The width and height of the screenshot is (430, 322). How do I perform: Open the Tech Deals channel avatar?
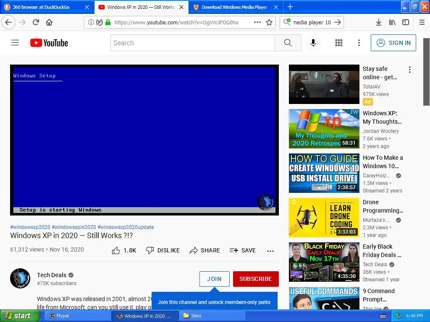pos(20,278)
